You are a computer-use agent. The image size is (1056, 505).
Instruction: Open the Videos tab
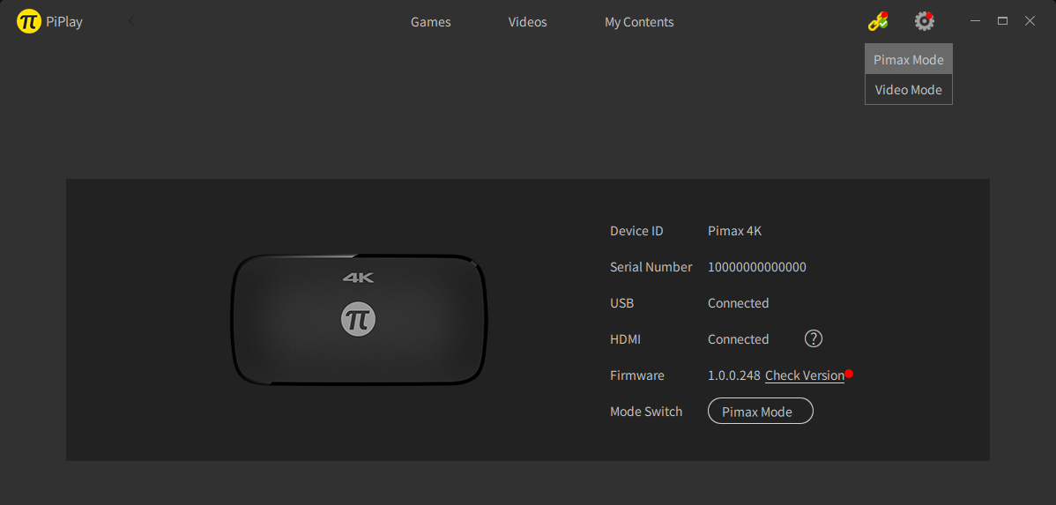(527, 22)
